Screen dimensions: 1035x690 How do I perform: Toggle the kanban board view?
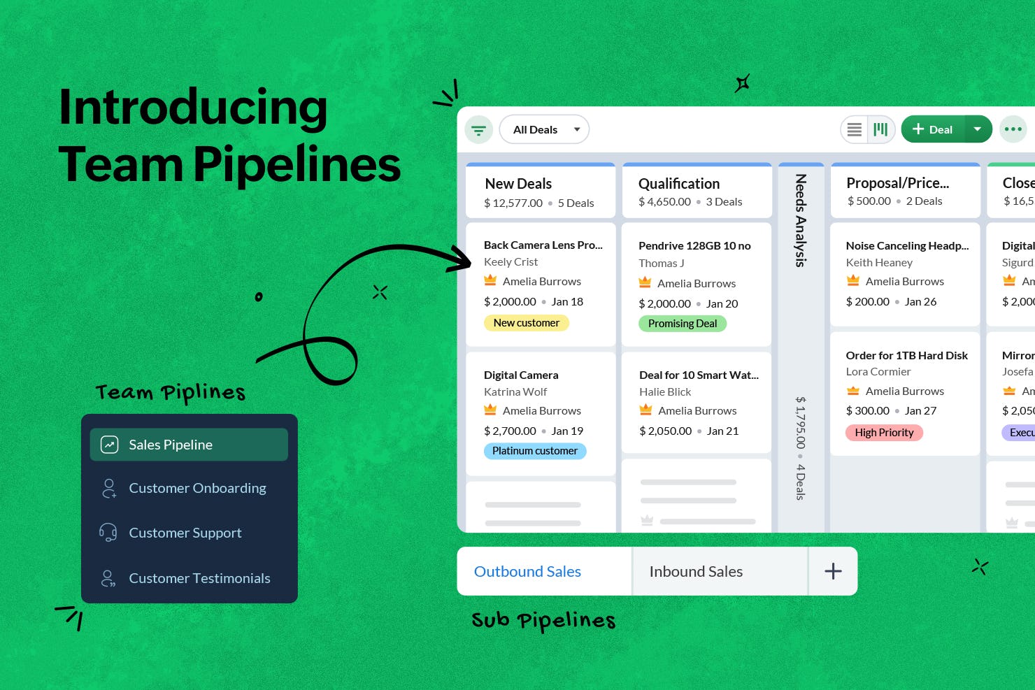click(880, 129)
